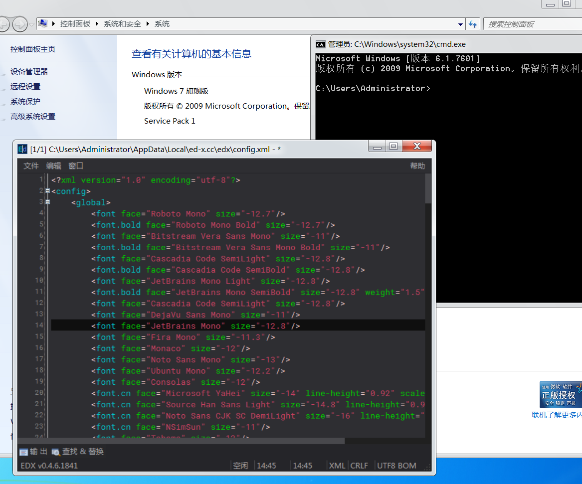The width and height of the screenshot is (582, 484).
Task: Click the 联机了解更多 link
Action: (x=557, y=415)
